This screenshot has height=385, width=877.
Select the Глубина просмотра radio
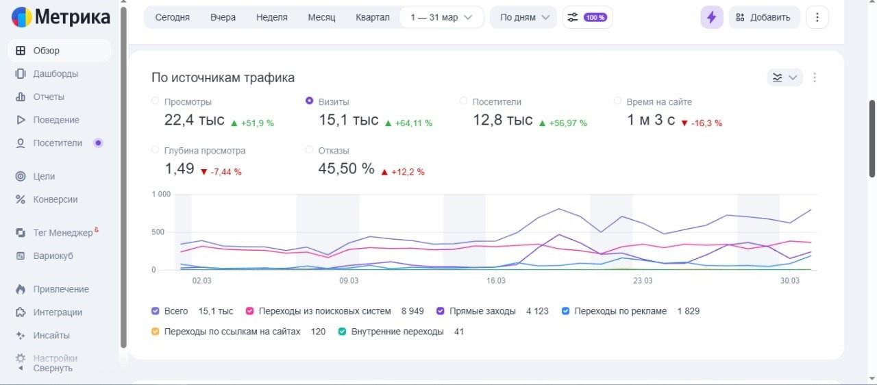(x=155, y=150)
